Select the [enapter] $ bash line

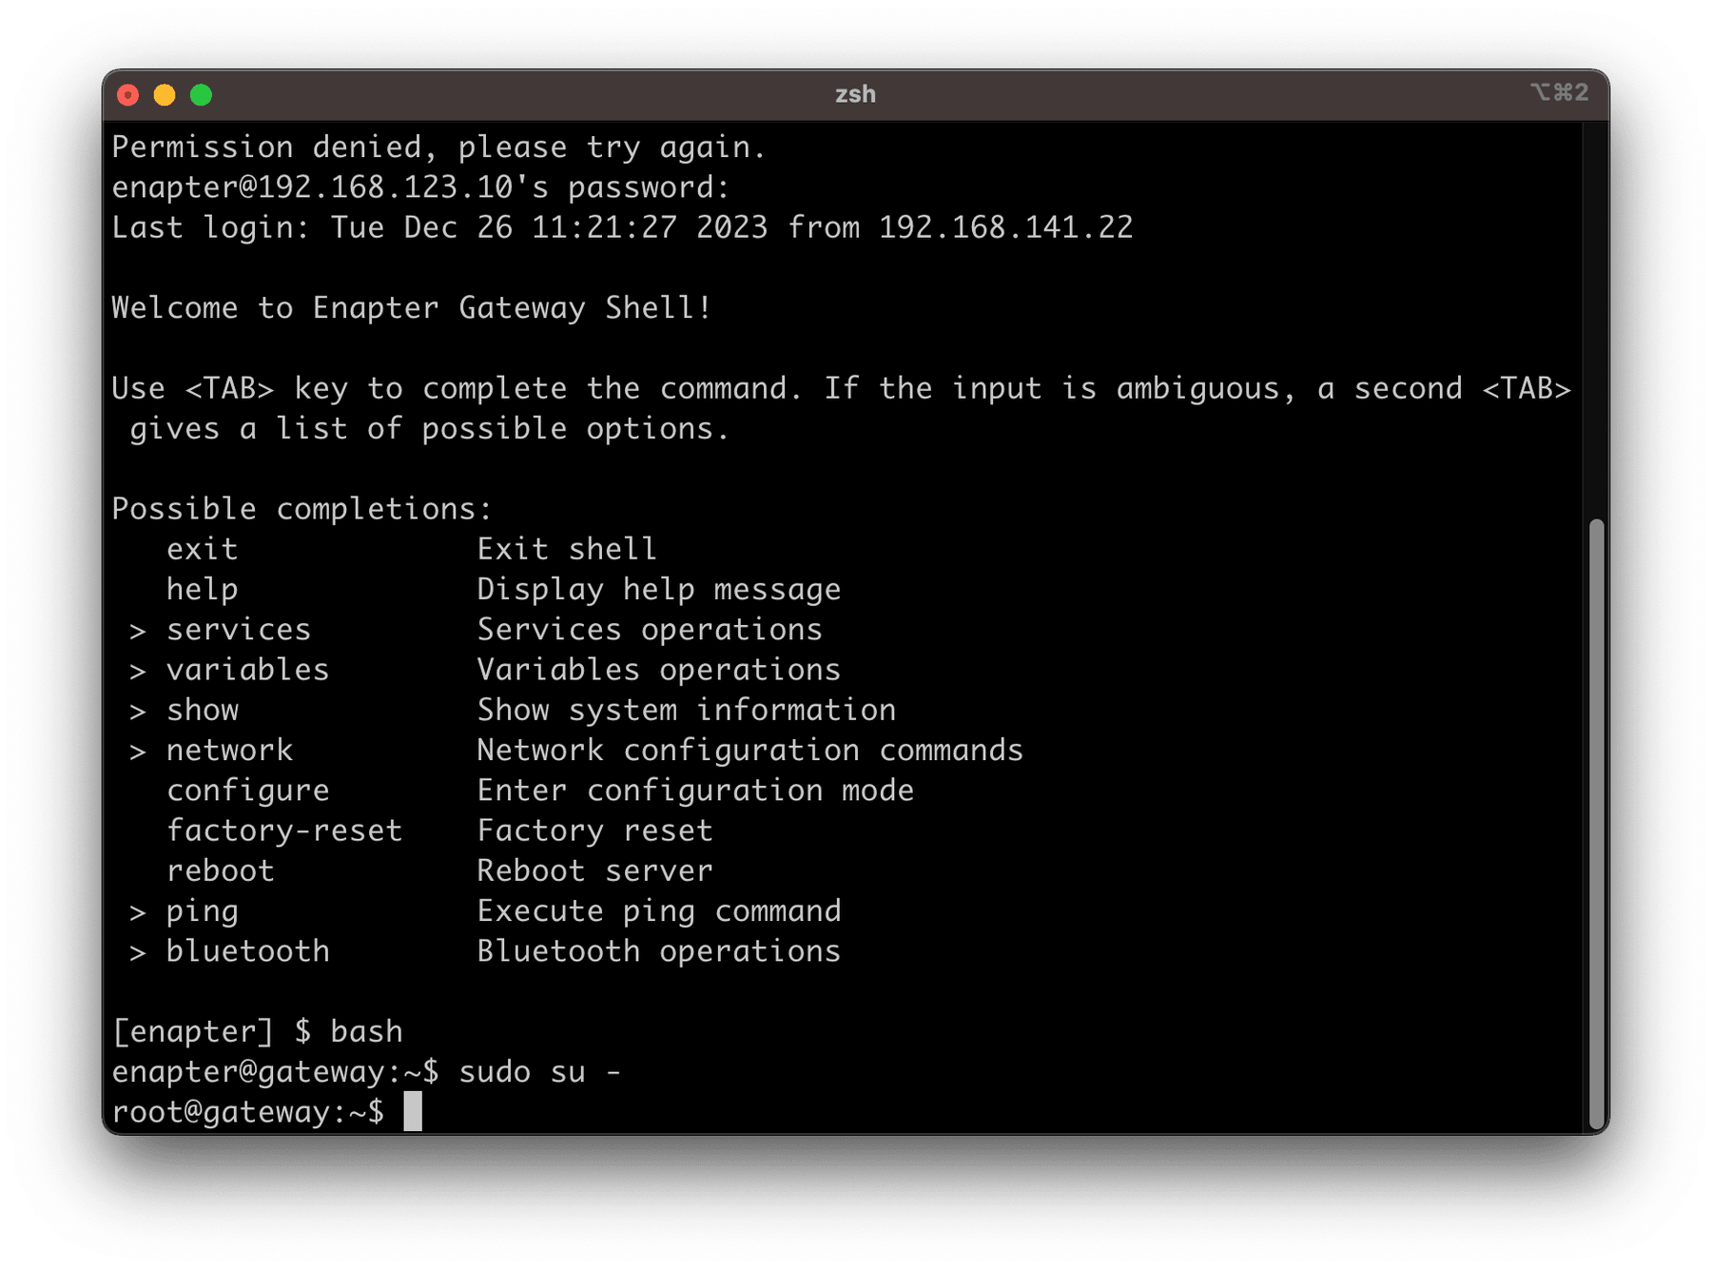(x=257, y=1030)
